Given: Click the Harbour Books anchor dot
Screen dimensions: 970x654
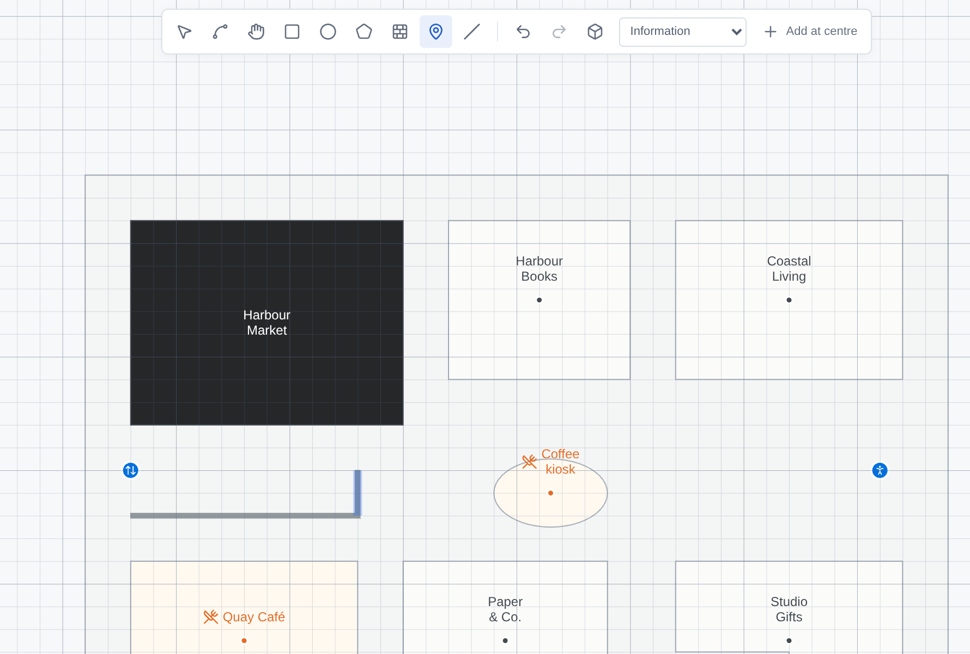Looking at the screenshot, I should [539, 300].
